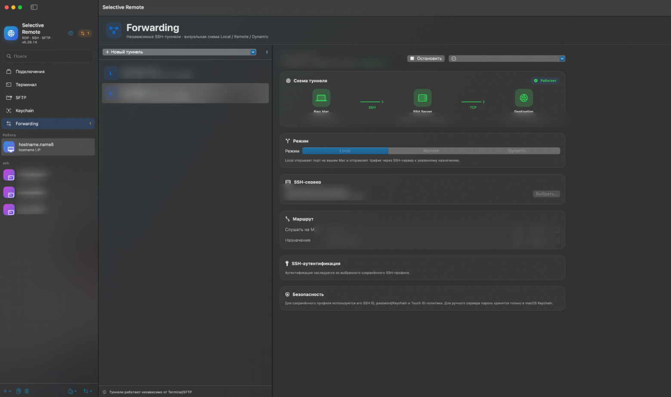Click the Поиск search field
Viewport: 671px width, 397px height.
(x=48, y=56)
